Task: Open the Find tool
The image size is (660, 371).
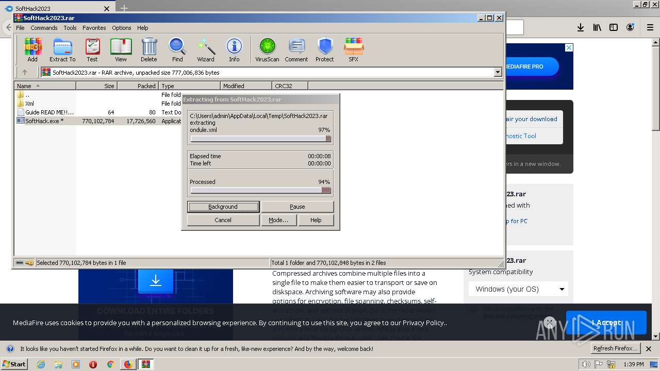Action: pos(177,50)
